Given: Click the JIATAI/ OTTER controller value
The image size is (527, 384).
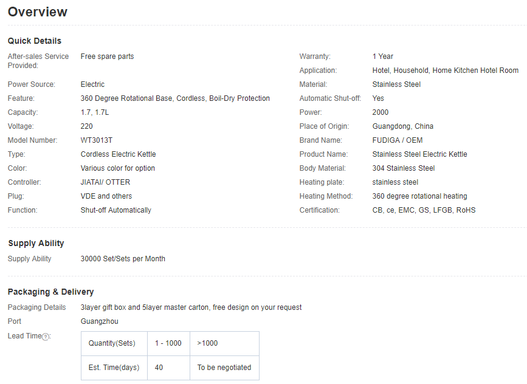Looking at the screenshot, I should (x=105, y=182).
